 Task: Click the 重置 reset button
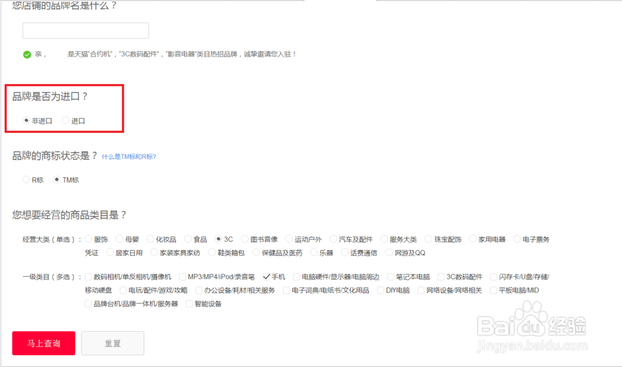113,343
